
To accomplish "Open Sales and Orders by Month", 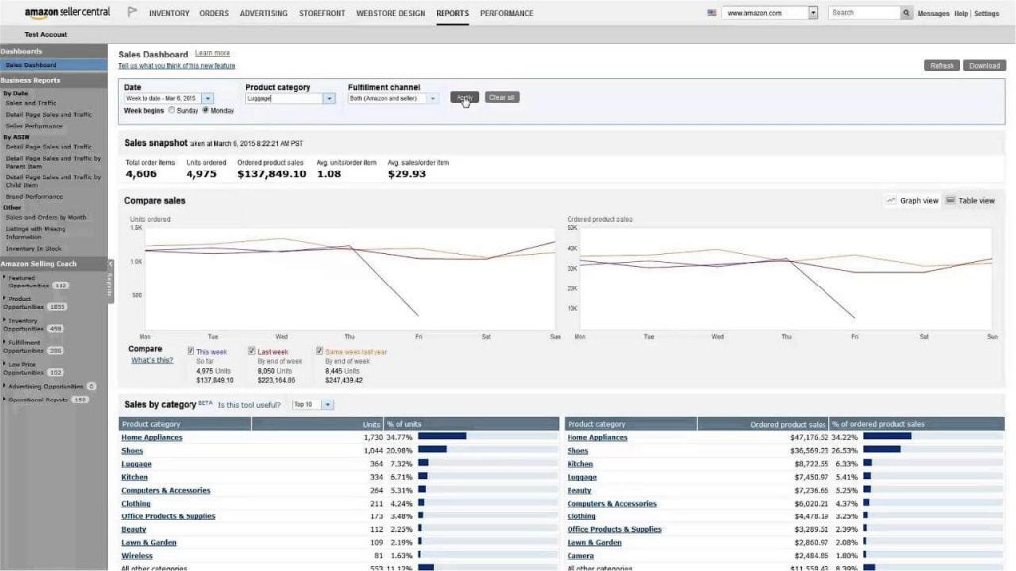I will click(46, 217).
